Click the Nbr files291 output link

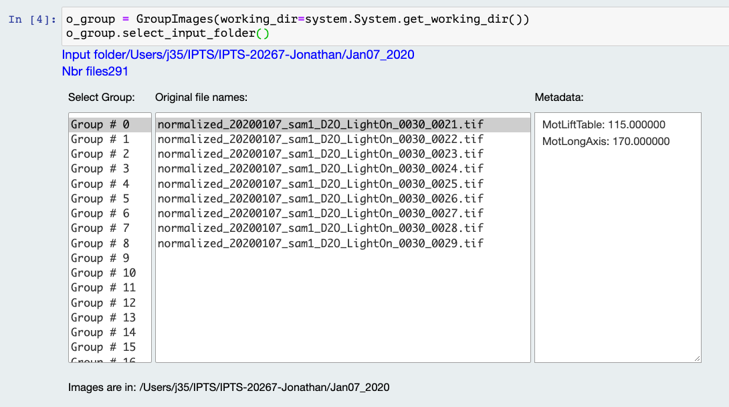94,71
